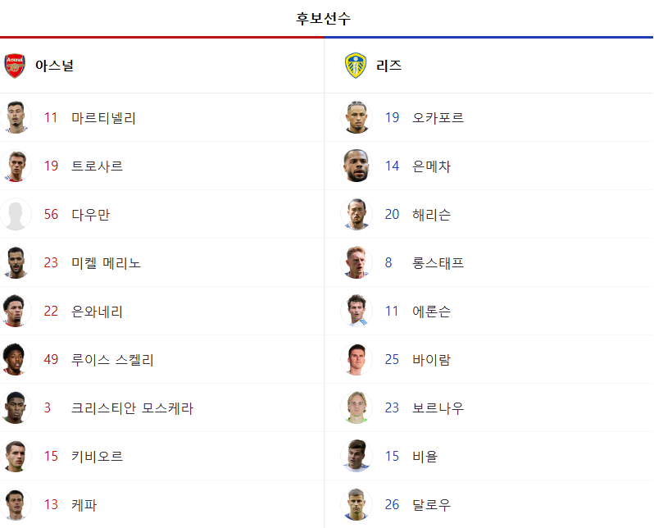654x528 pixels.
Task: Select 루이스 스켈리 player name
Action: point(112,359)
